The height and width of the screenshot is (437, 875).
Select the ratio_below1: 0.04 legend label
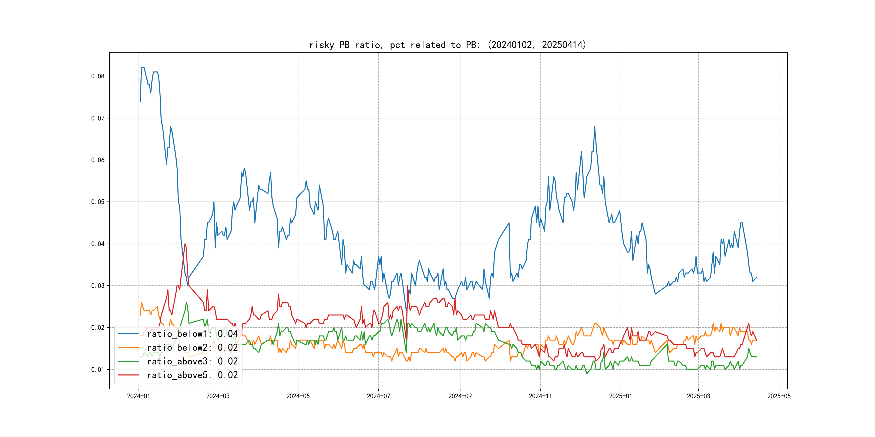[x=192, y=334]
